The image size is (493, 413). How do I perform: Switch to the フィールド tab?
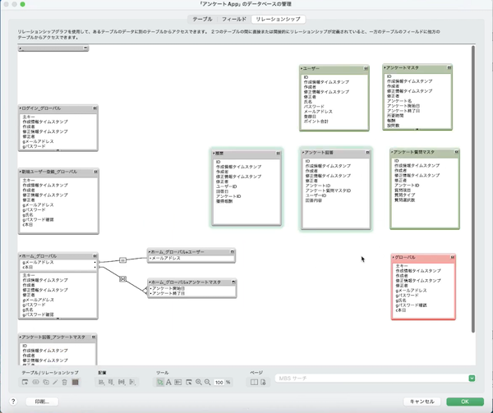pos(234,17)
